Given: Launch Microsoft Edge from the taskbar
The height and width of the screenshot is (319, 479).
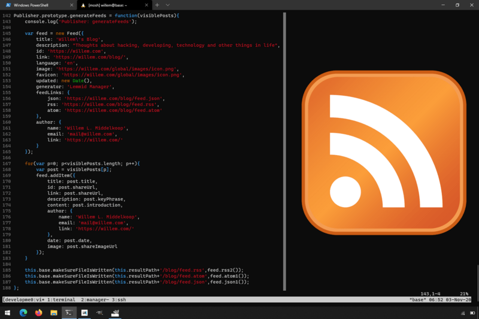Looking at the screenshot, I should coord(23,312).
